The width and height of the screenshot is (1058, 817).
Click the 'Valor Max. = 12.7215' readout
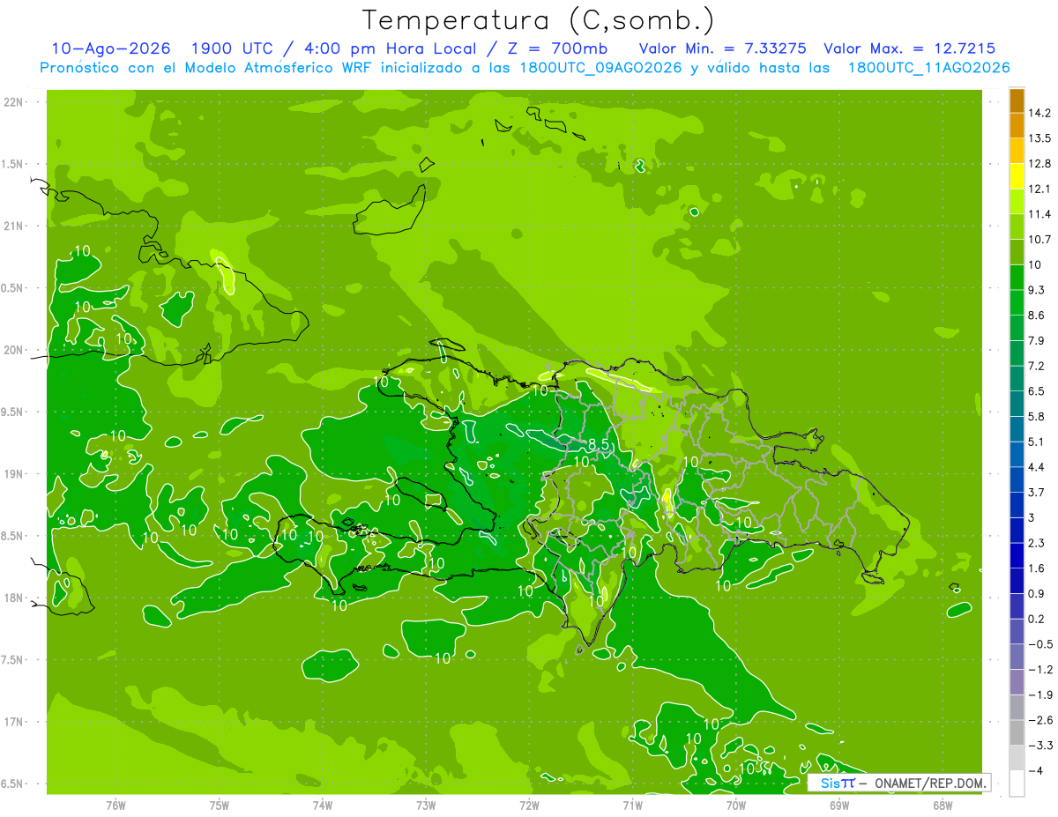tap(909, 48)
